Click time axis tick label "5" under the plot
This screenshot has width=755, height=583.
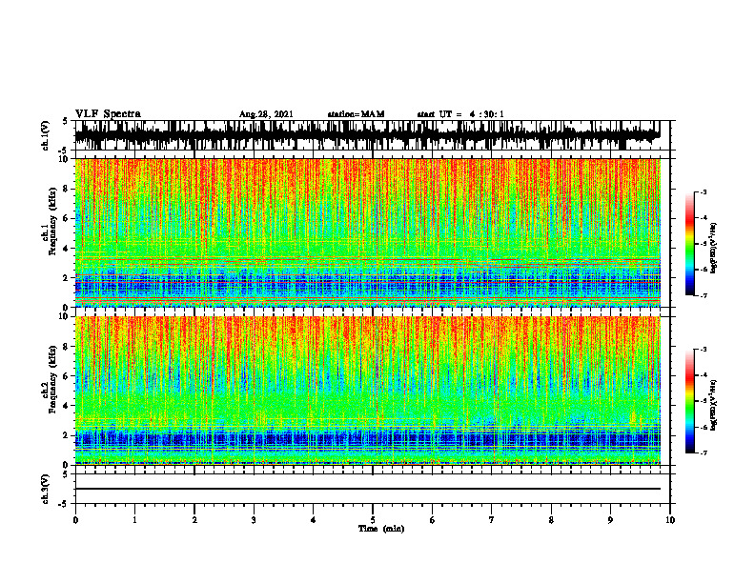click(x=373, y=520)
